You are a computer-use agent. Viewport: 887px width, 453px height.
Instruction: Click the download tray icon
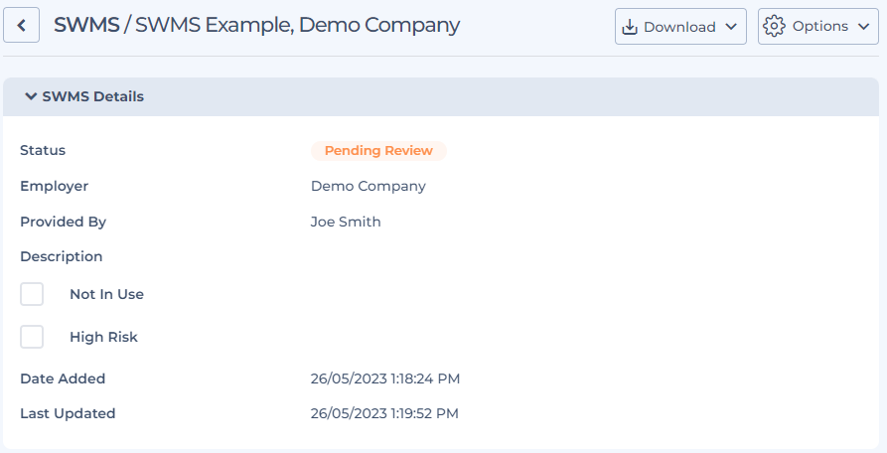[629, 27]
